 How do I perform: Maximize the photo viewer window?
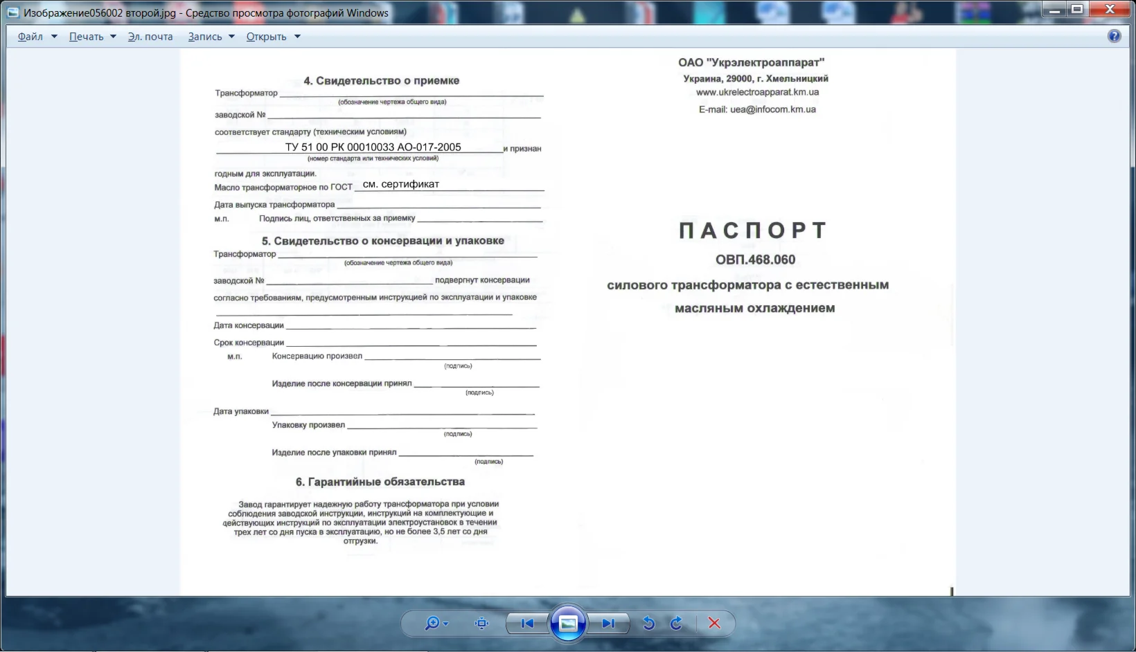pos(1077,9)
